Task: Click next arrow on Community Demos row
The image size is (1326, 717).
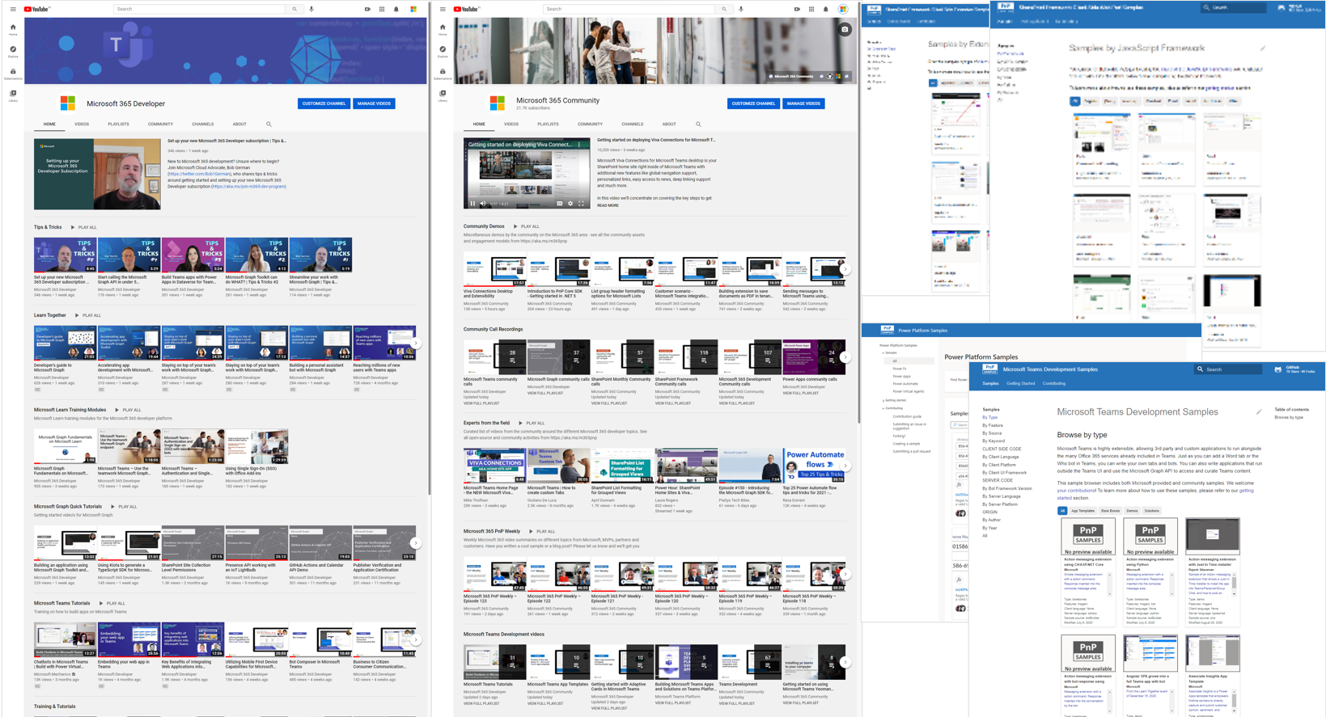Action: coord(845,268)
